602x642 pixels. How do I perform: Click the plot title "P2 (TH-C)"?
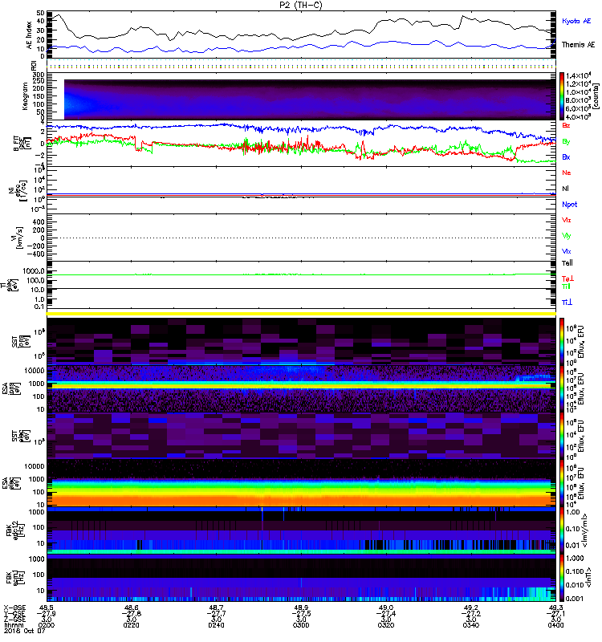tap(301, 5)
